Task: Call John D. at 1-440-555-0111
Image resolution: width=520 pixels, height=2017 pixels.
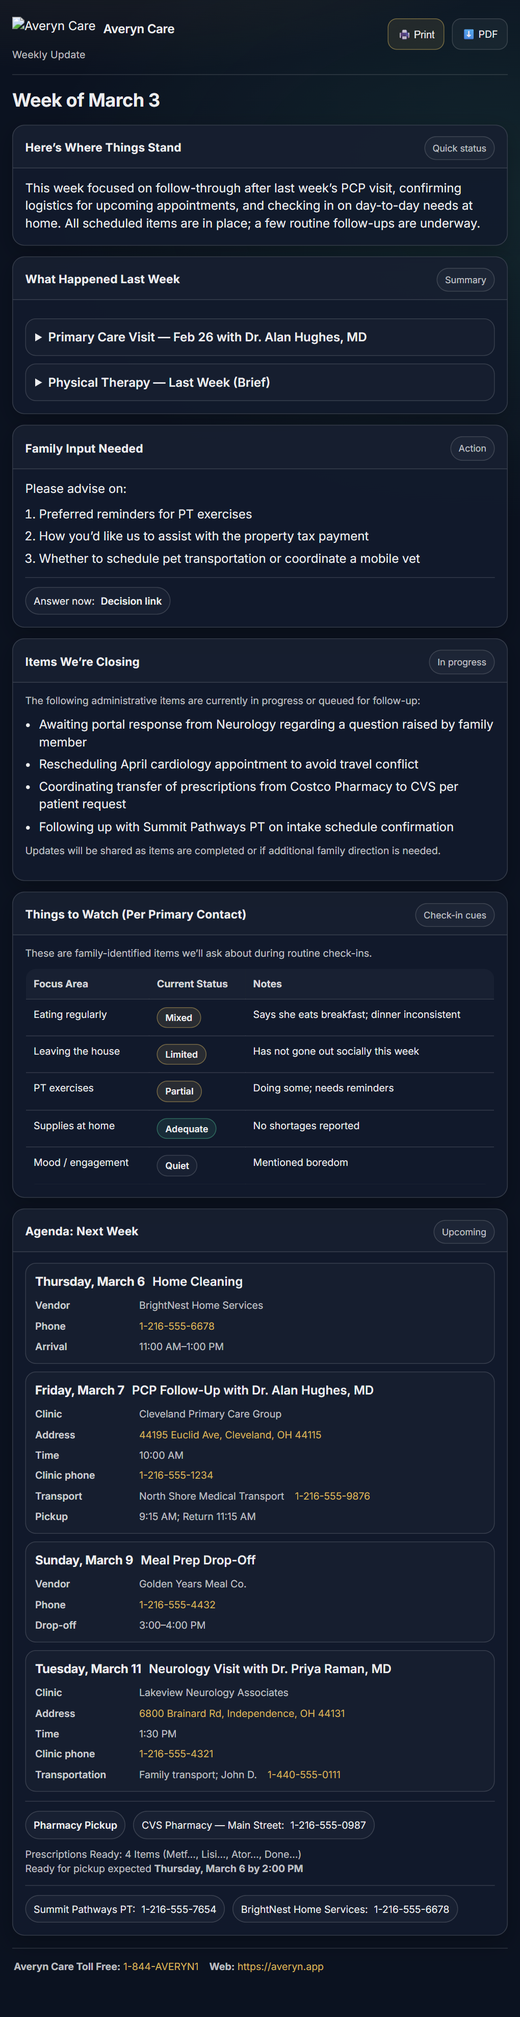Action: [x=304, y=1775]
